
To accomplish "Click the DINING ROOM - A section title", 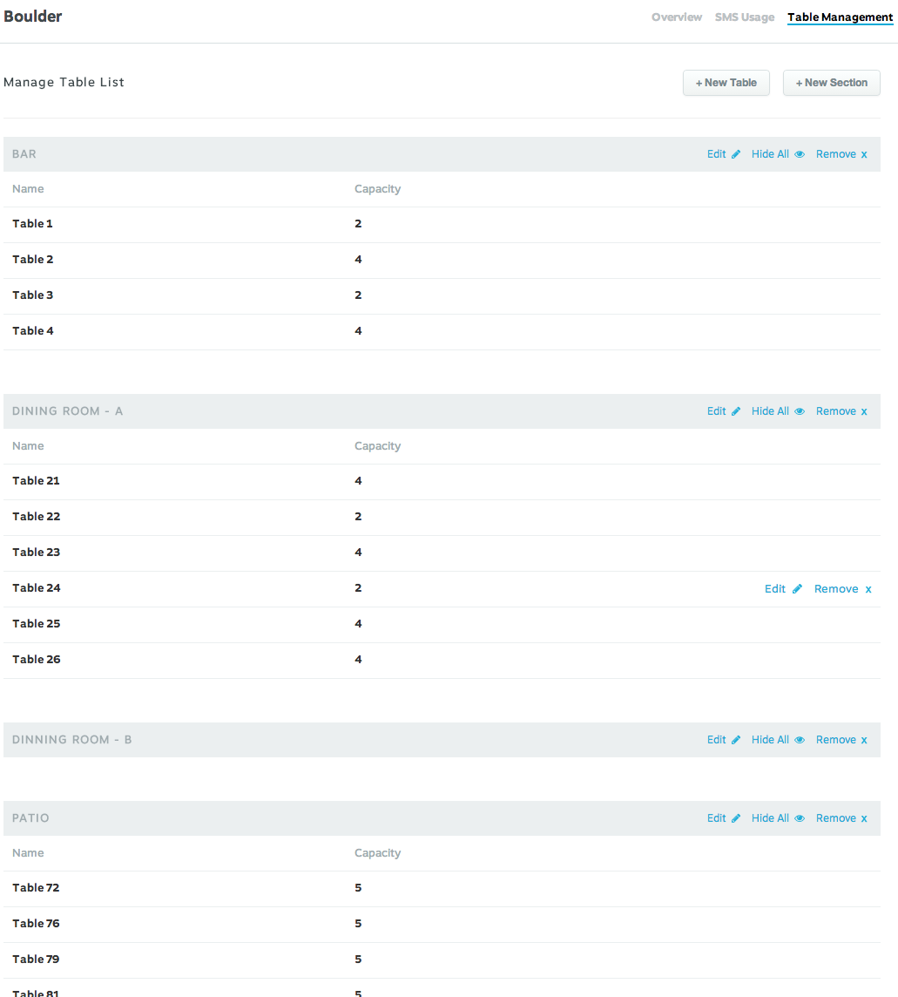I will (x=67, y=411).
